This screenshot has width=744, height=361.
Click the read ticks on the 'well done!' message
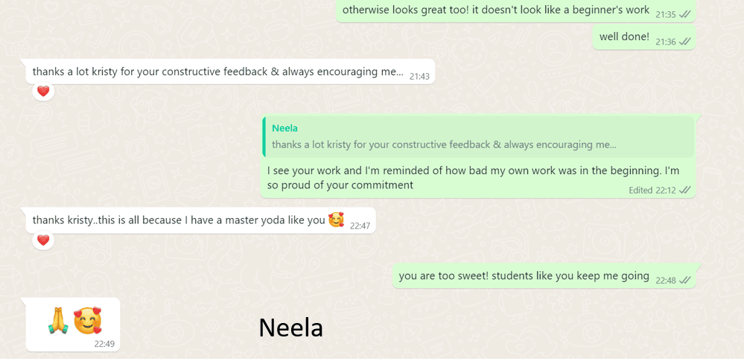[684, 42]
